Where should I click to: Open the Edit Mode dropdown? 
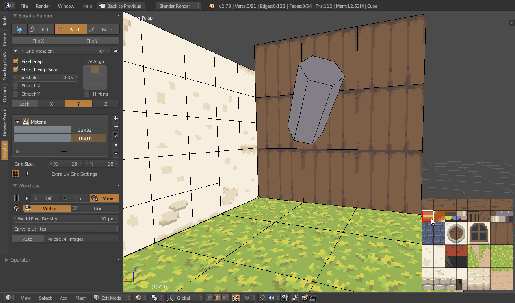coord(112,298)
